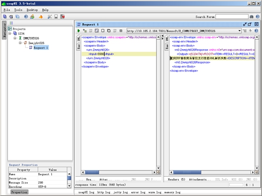Open the Preferences tools icon

point(50,17)
